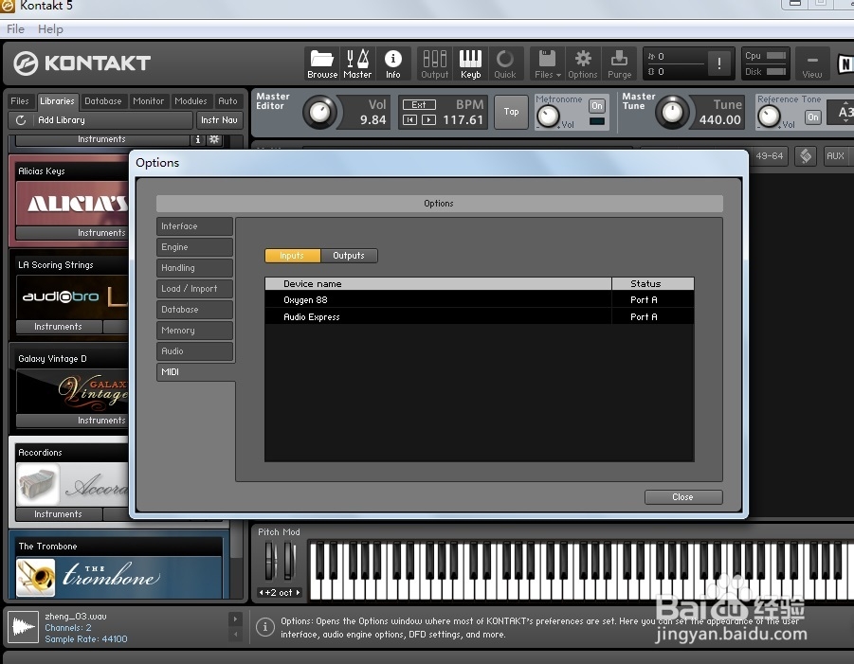Screen dimensions: 854x664
Task: Click the octave down arrow
Action: 261,593
